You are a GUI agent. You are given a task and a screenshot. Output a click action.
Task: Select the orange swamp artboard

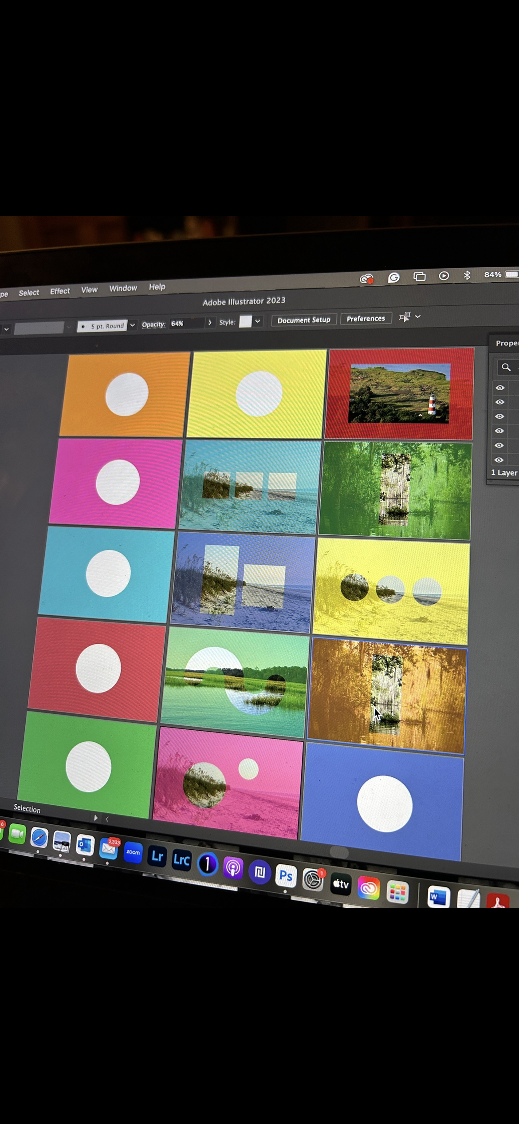pyautogui.click(x=387, y=696)
